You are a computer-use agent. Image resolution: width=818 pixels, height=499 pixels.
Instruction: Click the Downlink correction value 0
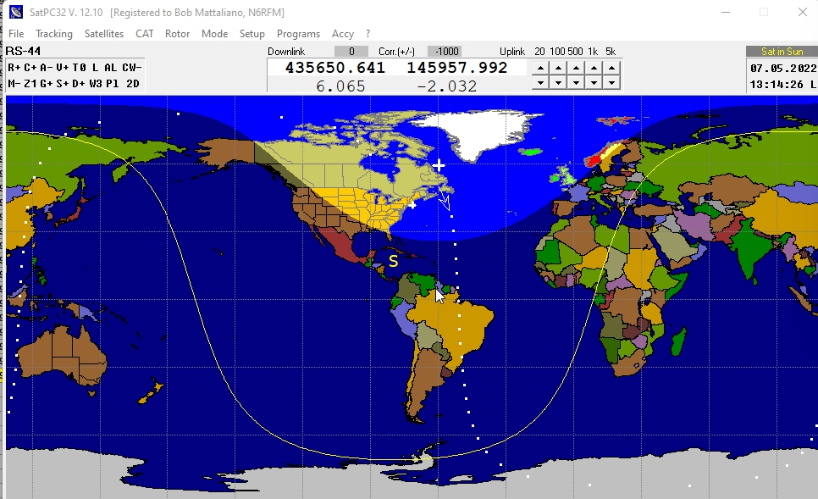[x=351, y=51]
